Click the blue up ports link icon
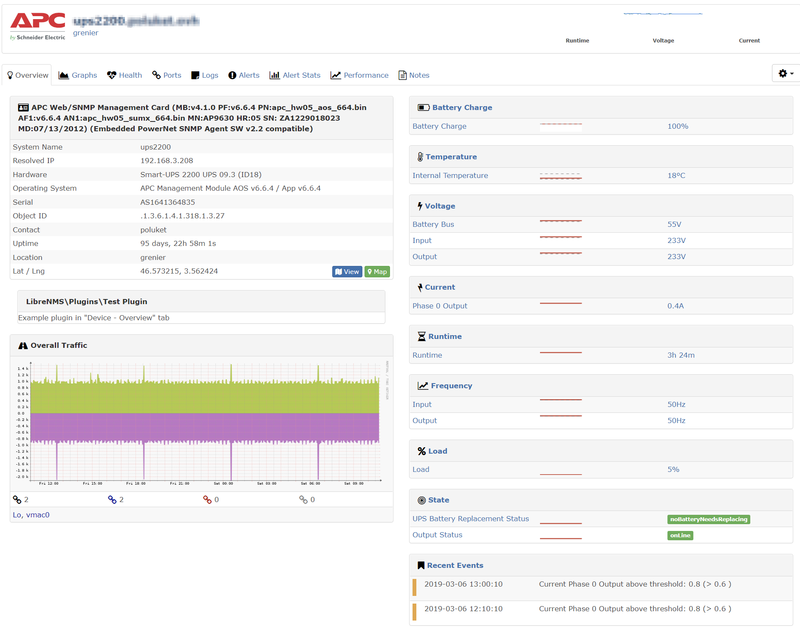 [112, 500]
